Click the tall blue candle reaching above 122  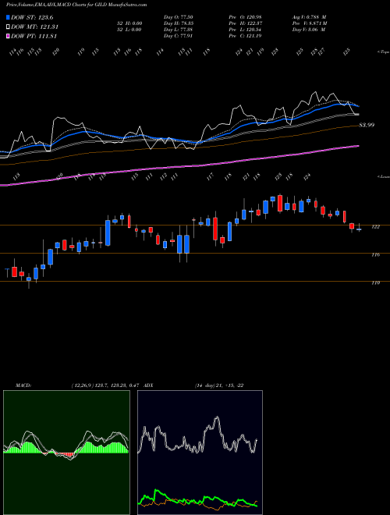click(108, 233)
